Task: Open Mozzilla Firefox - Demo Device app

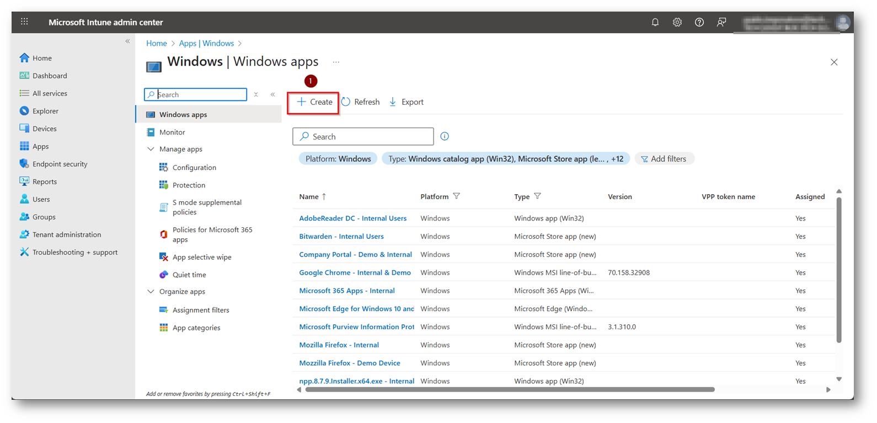Action: (x=349, y=363)
